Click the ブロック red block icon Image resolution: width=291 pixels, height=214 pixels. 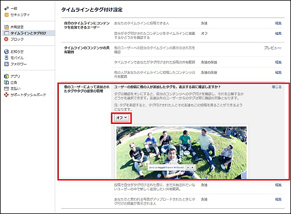pos(6,39)
